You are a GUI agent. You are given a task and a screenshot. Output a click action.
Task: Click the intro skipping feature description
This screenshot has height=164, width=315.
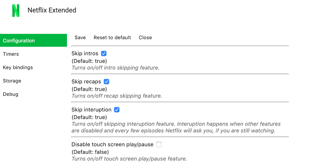pos(115,68)
